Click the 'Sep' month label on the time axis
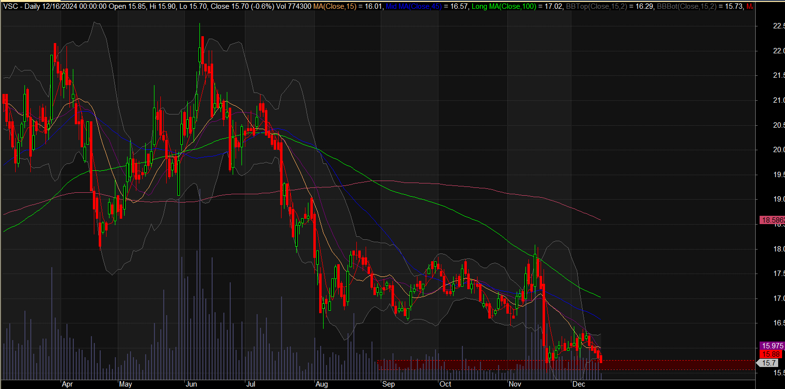Screen dimensions: 785x389 pos(389,384)
